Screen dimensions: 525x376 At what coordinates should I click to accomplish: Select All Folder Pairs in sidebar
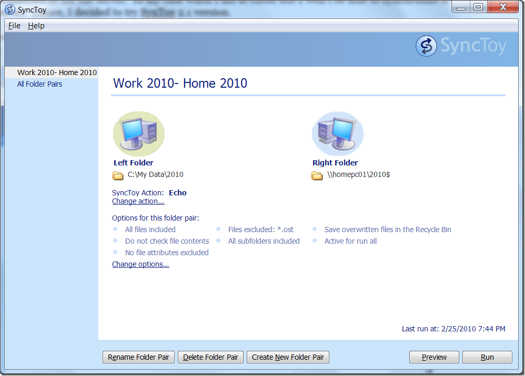39,84
